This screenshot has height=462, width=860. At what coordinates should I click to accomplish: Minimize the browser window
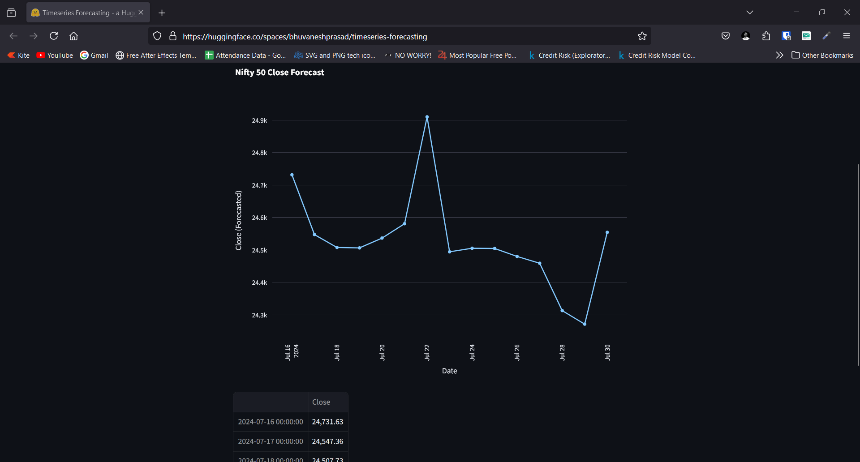click(x=796, y=13)
